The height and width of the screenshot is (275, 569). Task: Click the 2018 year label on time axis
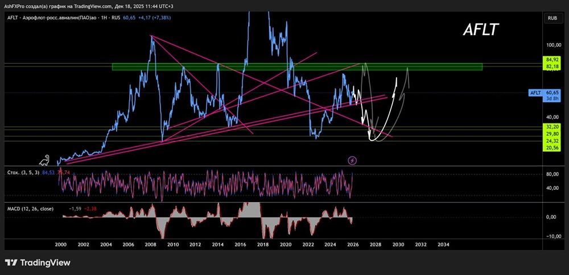(x=263, y=244)
